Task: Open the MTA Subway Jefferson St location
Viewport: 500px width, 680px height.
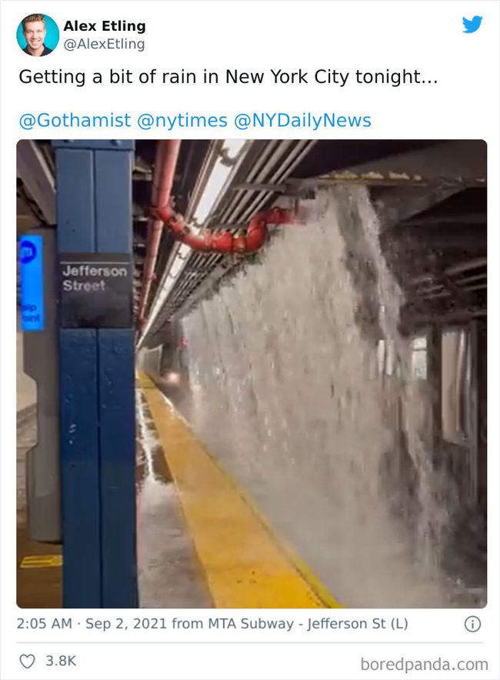Action: [x=308, y=624]
